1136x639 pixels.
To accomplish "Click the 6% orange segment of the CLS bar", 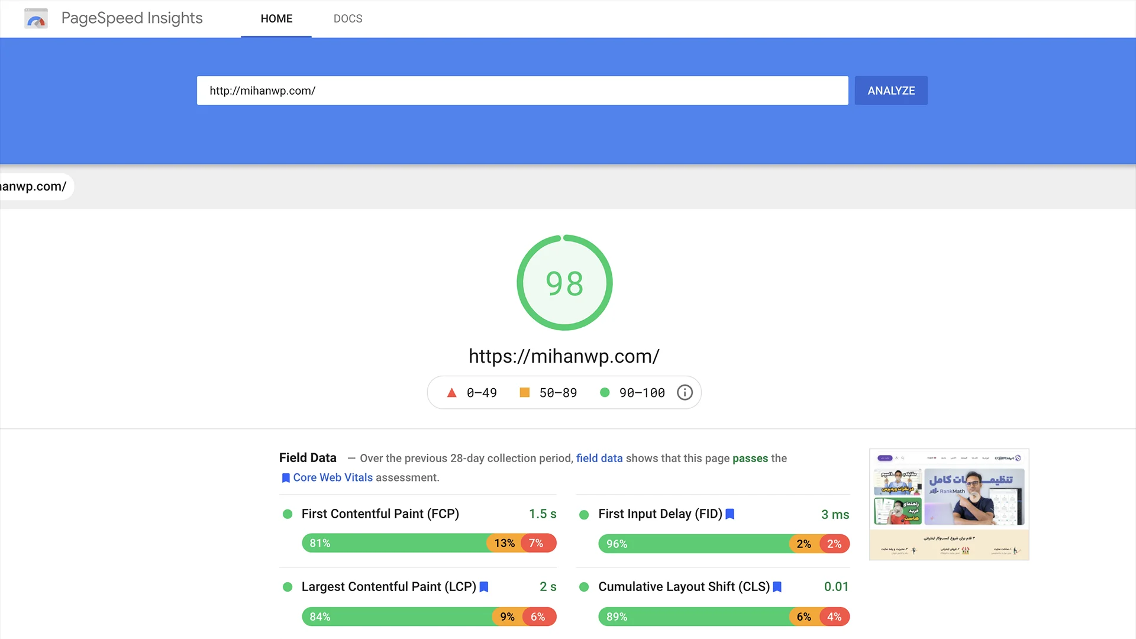I will click(804, 617).
